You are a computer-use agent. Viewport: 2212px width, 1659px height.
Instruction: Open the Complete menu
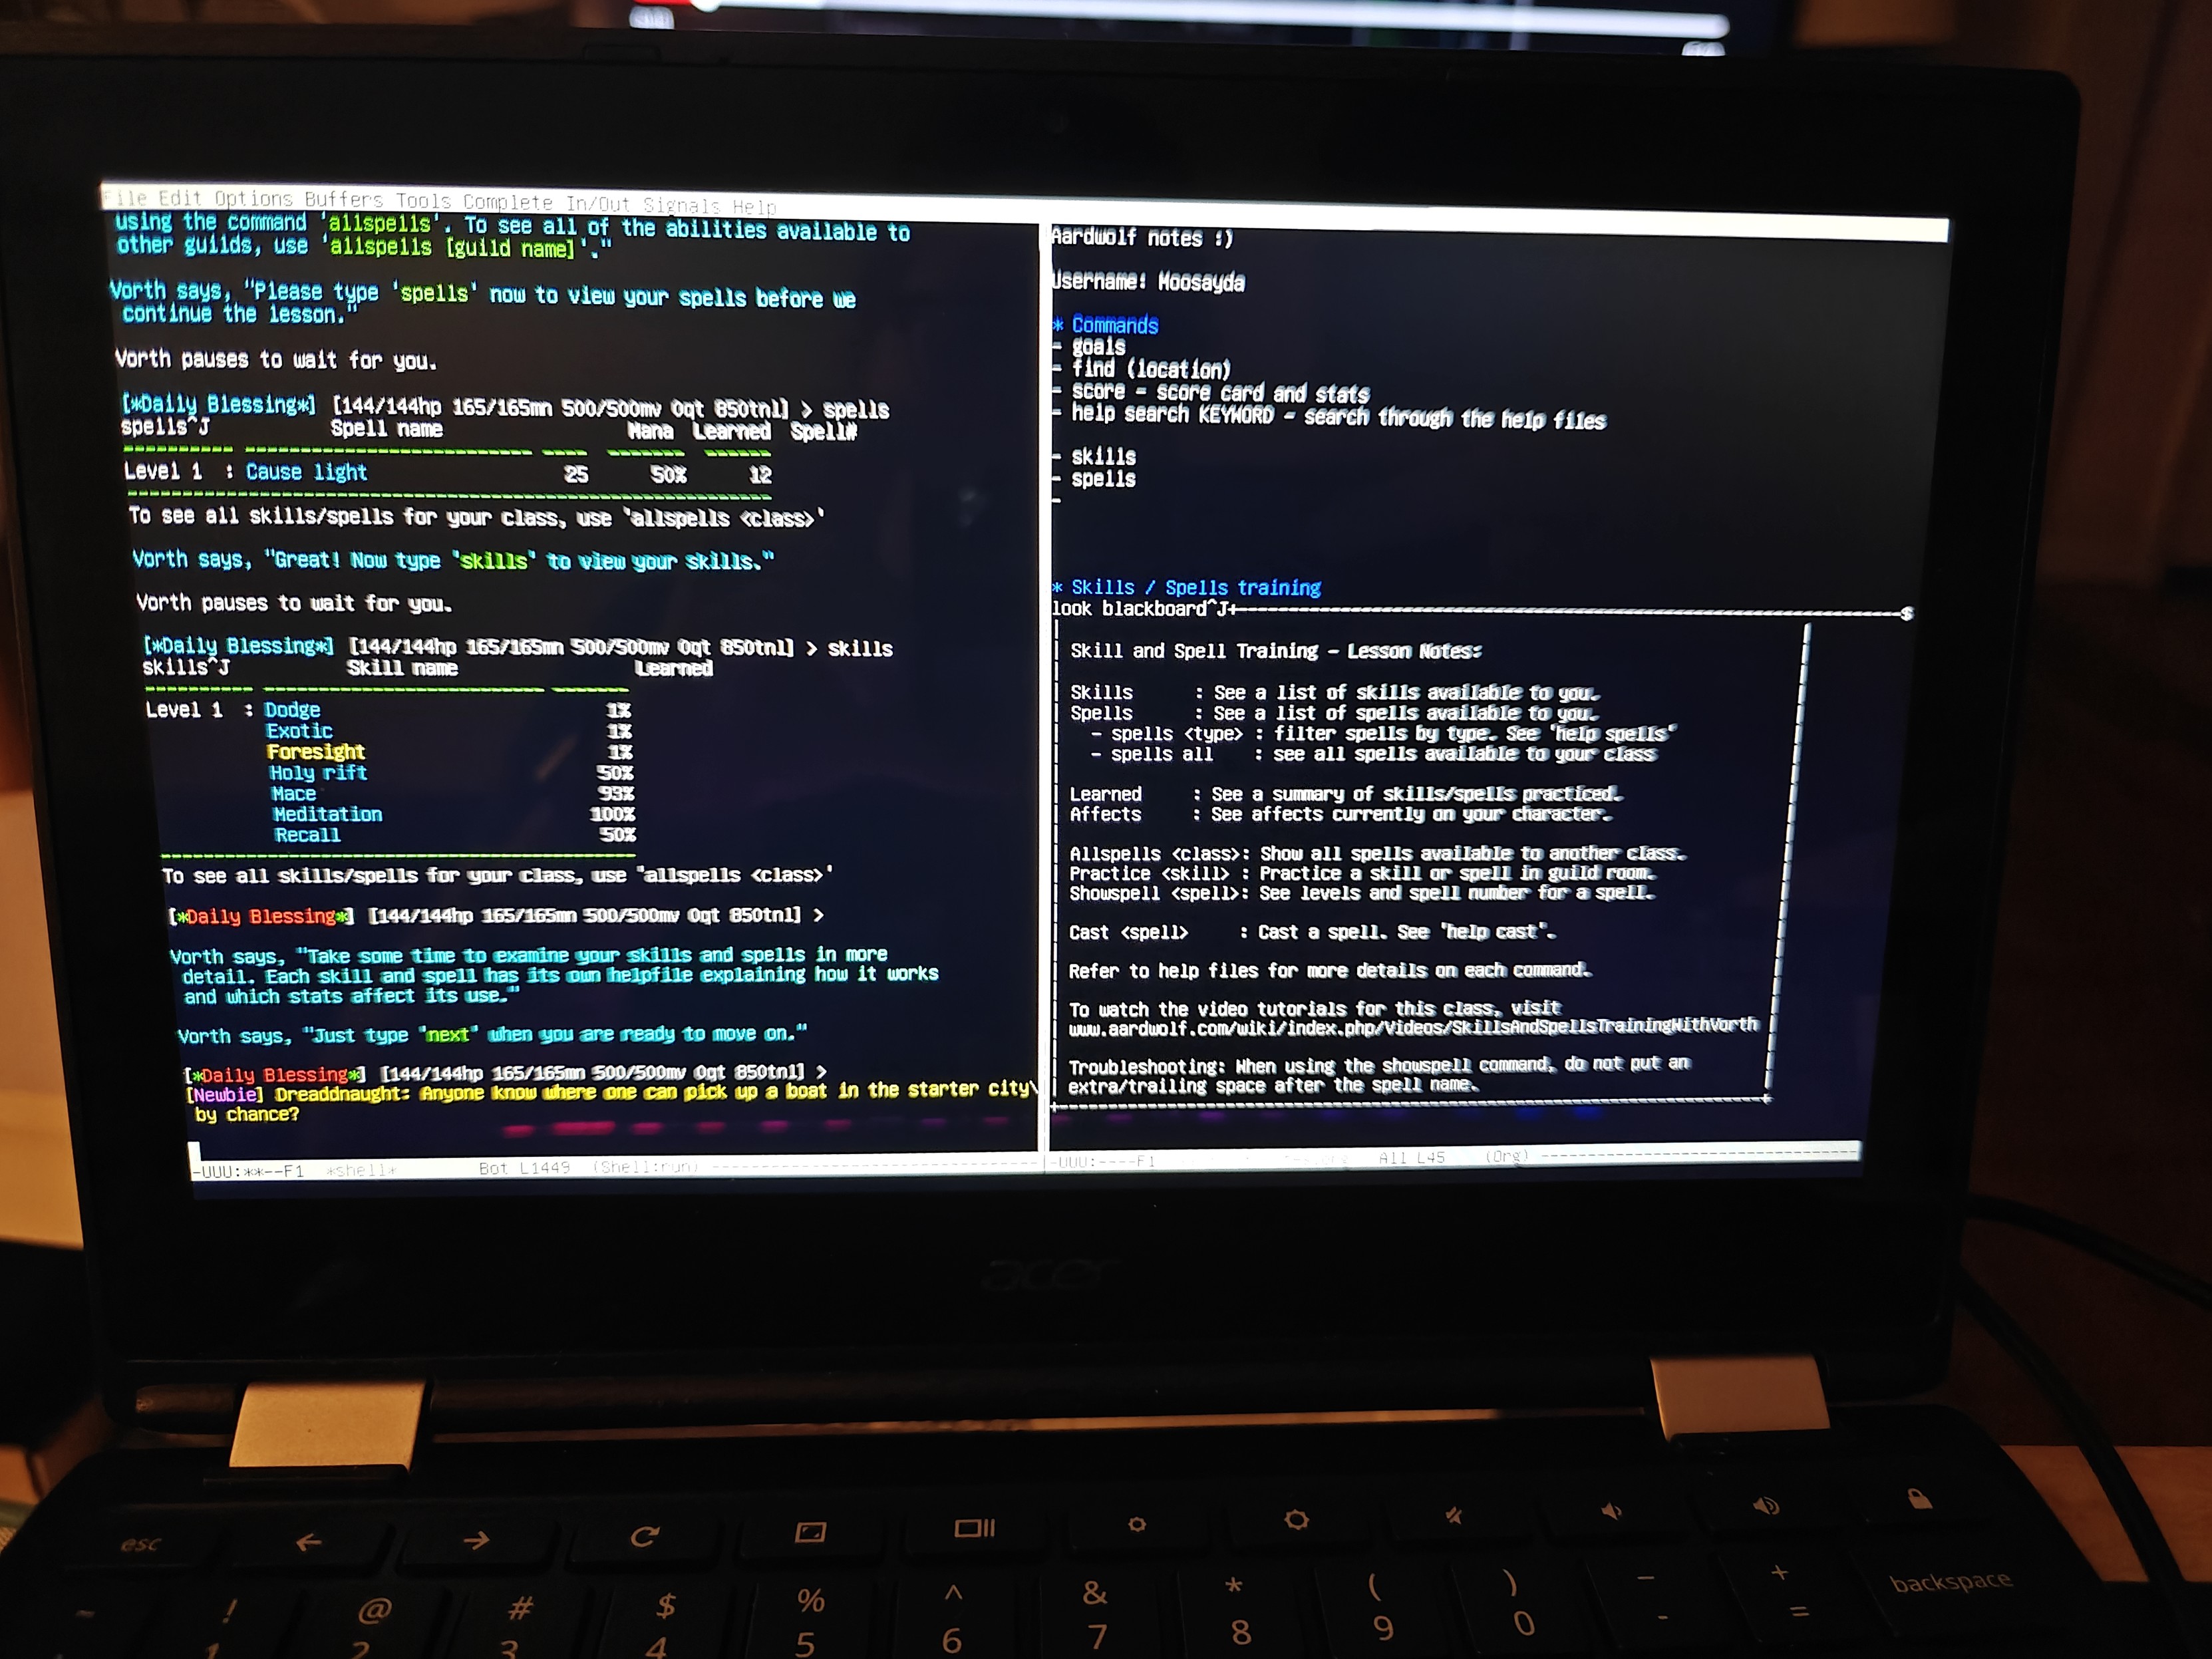pyautogui.click(x=507, y=202)
